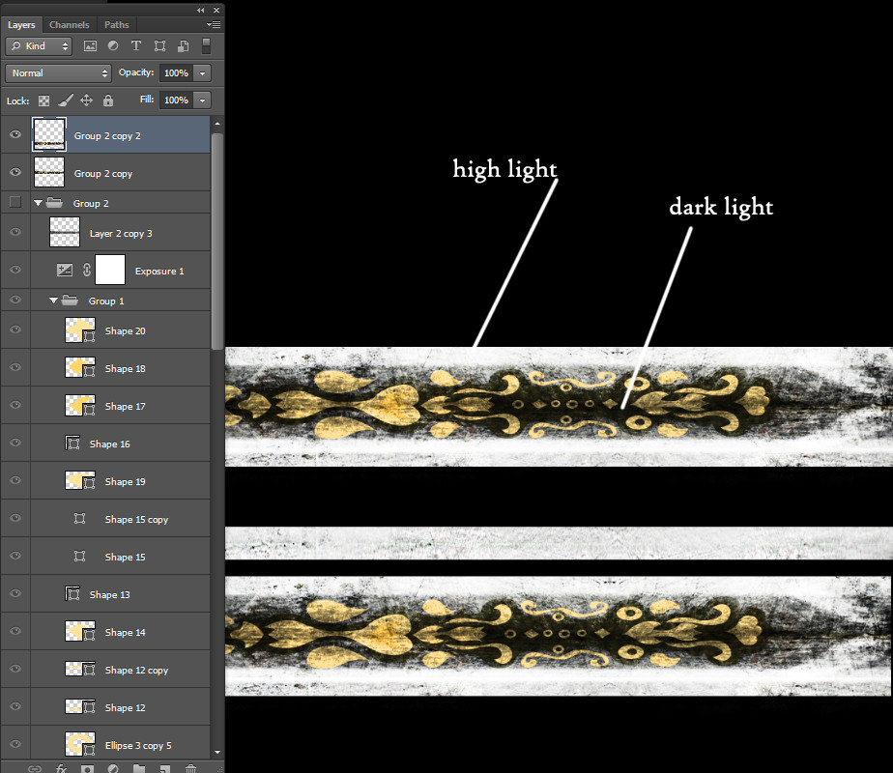Select the Shape 19 layer

click(105, 481)
